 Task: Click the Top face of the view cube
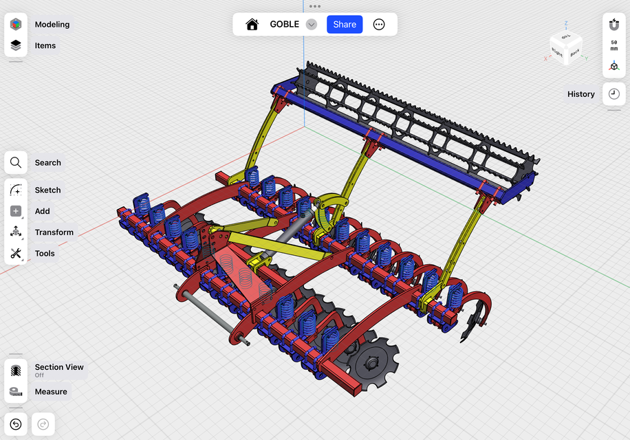tap(565, 36)
